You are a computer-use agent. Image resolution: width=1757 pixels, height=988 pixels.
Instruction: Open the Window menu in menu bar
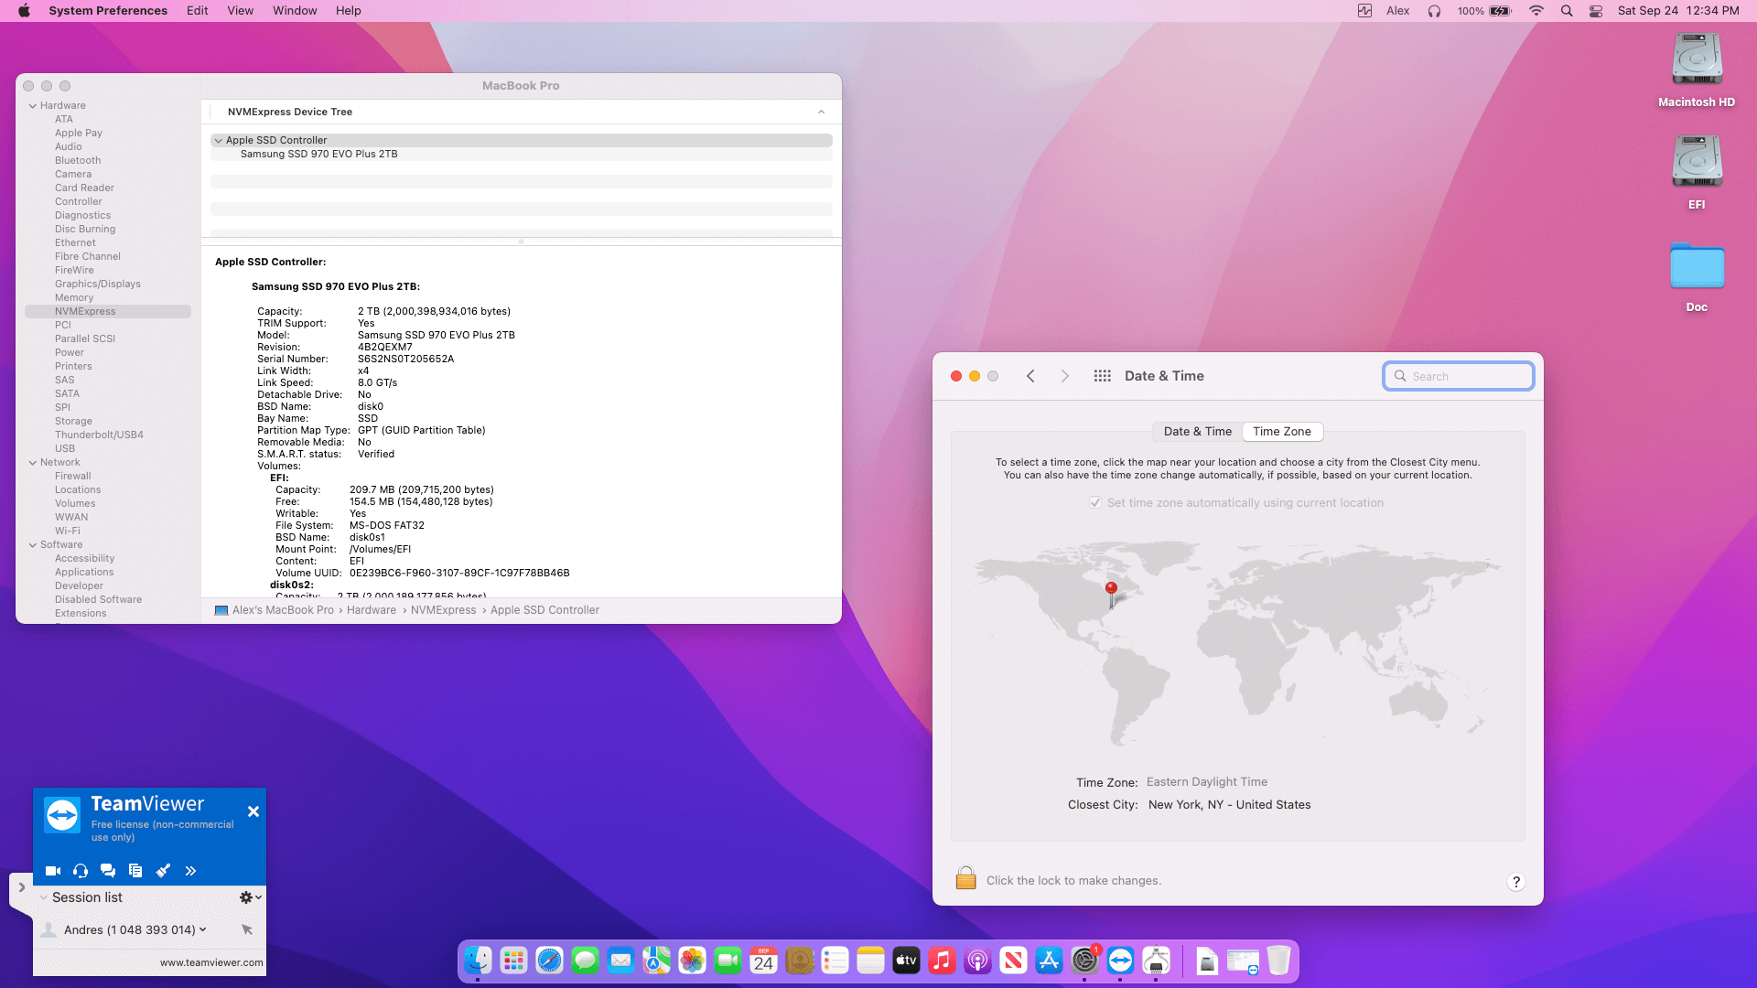[295, 11]
